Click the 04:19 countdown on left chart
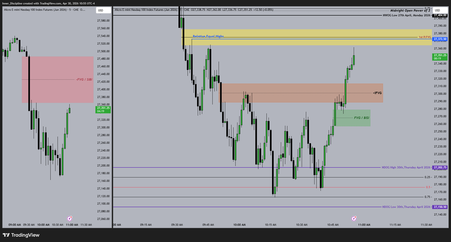Image resolution: width=451 pixels, height=242 pixels. pos(100,111)
